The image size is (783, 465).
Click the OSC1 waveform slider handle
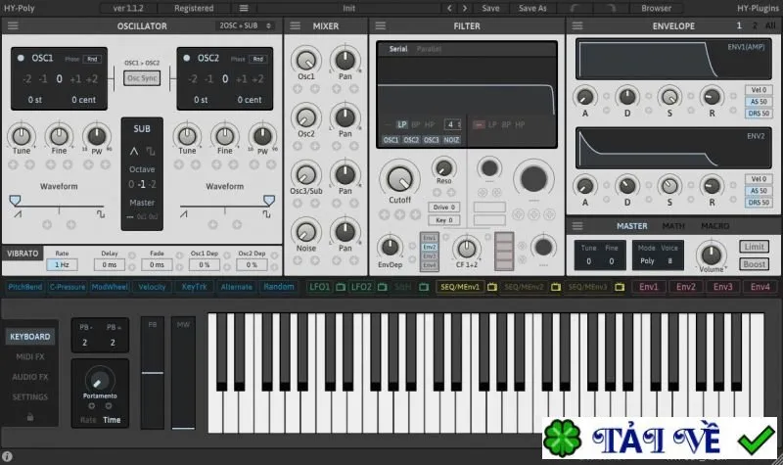click(x=15, y=201)
